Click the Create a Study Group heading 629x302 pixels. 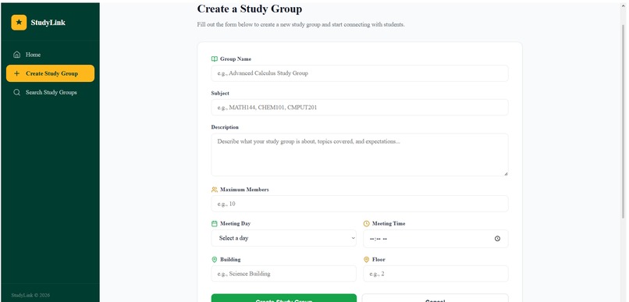pos(250,9)
